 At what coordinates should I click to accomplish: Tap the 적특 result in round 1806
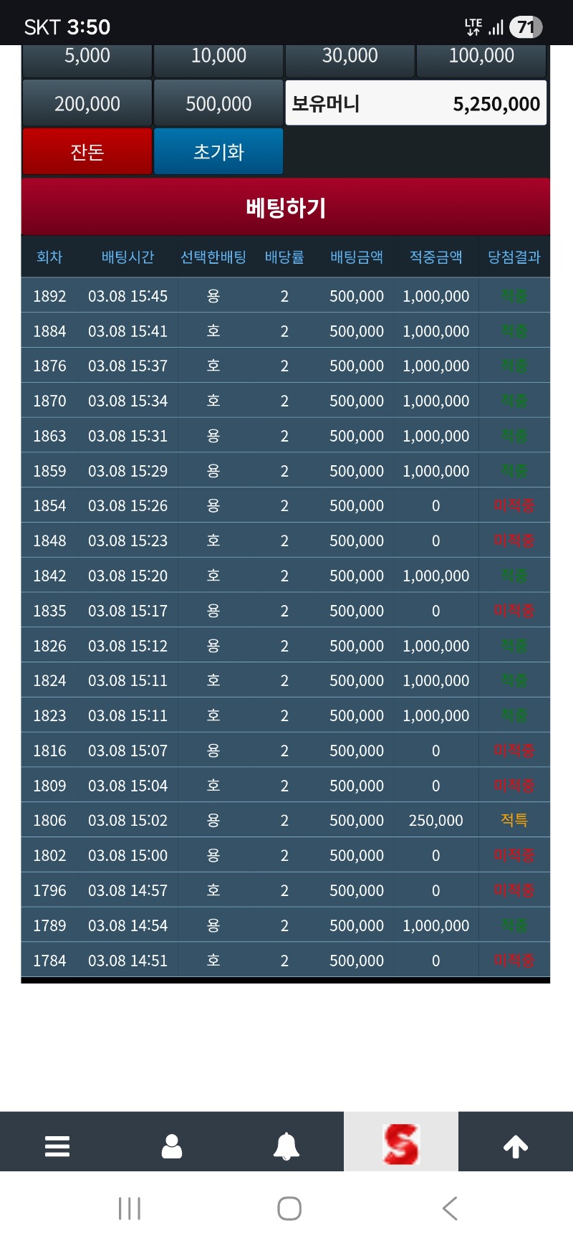514,820
